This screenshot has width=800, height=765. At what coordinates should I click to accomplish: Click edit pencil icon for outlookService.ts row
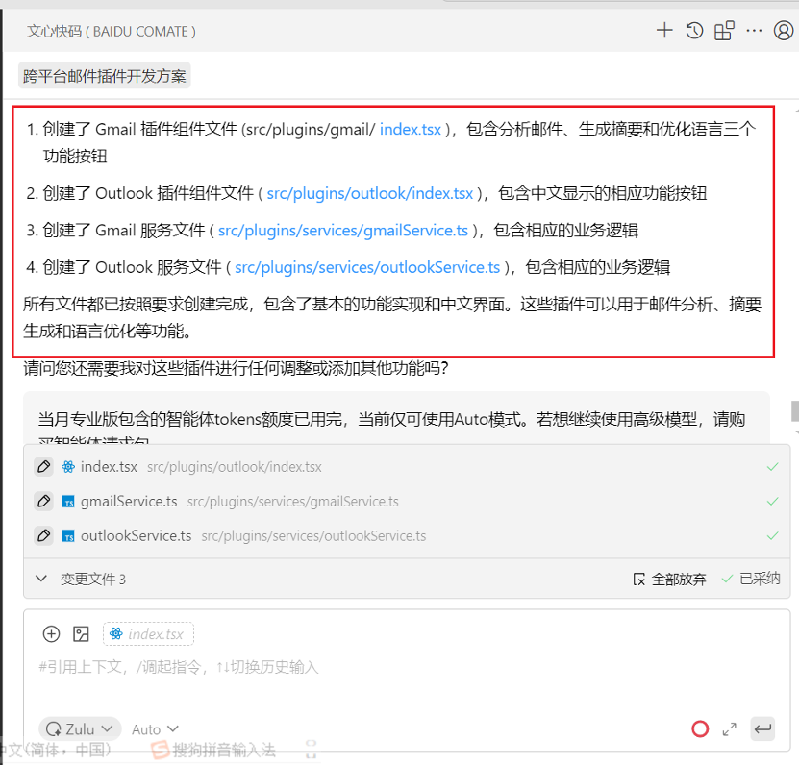tap(44, 535)
